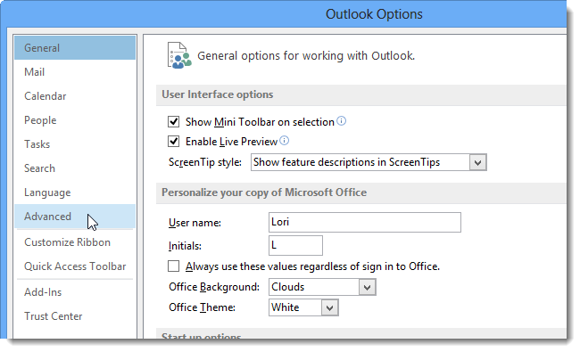Click the User name text field
This screenshot has height=352, width=580.
click(x=365, y=223)
